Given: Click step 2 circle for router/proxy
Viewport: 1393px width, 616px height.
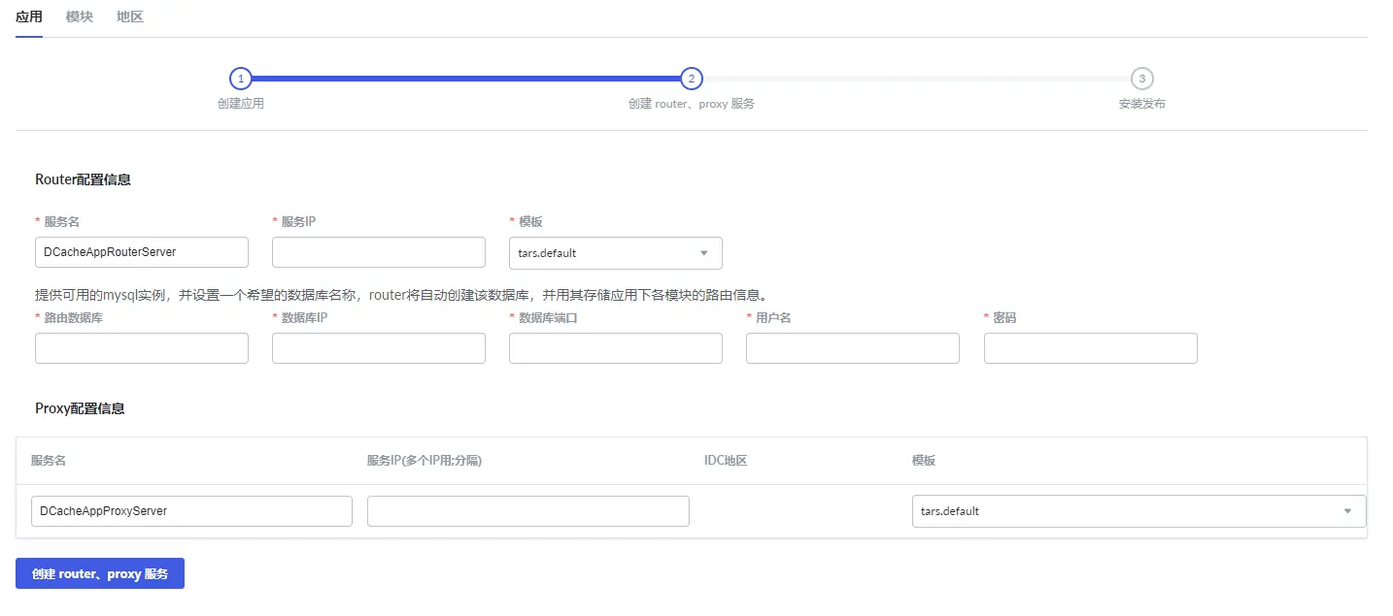Looking at the screenshot, I should click(691, 79).
